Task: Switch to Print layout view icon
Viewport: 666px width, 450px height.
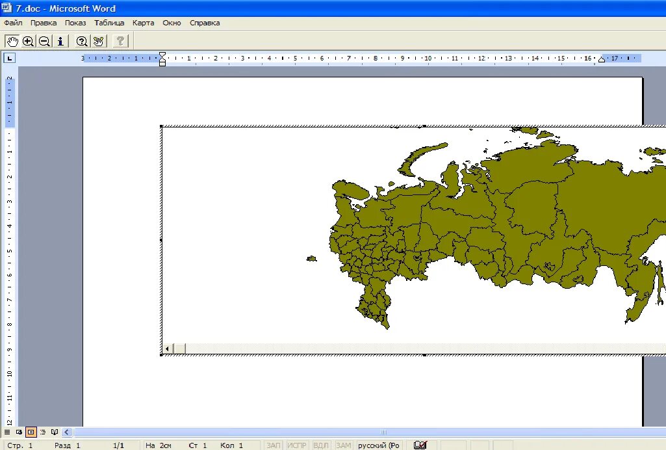Action: tap(31, 432)
